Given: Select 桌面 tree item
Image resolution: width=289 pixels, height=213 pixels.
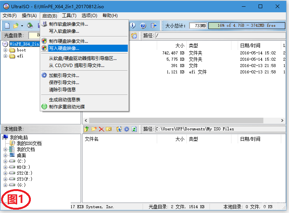Looking at the screenshot, I should click(x=22, y=156).
